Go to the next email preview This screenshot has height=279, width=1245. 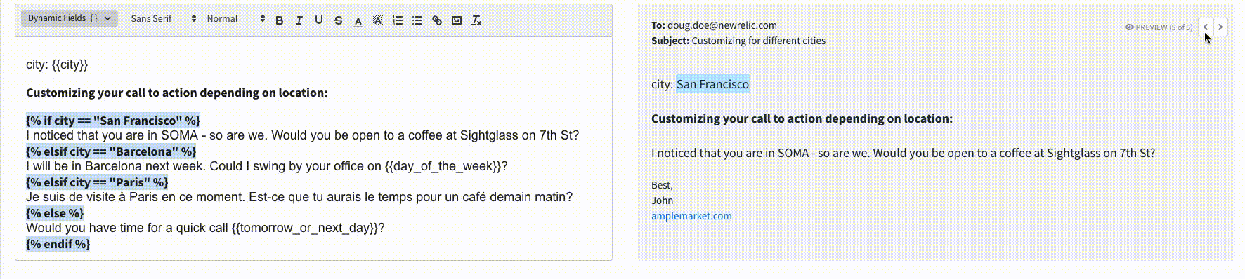[x=1220, y=27]
